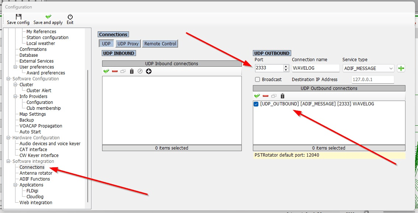Click the duplicate icon in UDP Outbound toolbar
The image size is (418, 213).
pyautogui.click(x=274, y=96)
